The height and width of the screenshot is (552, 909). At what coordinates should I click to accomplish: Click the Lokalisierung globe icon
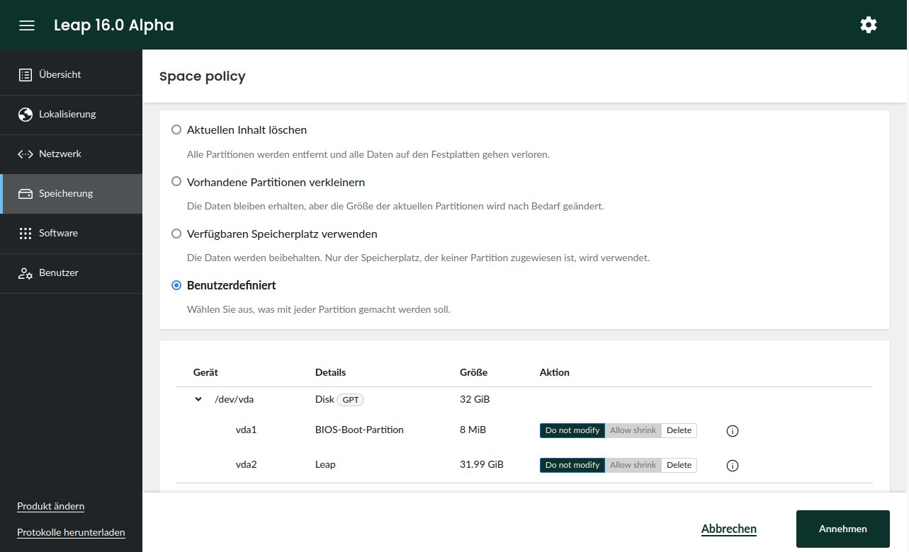(x=26, y=114)
